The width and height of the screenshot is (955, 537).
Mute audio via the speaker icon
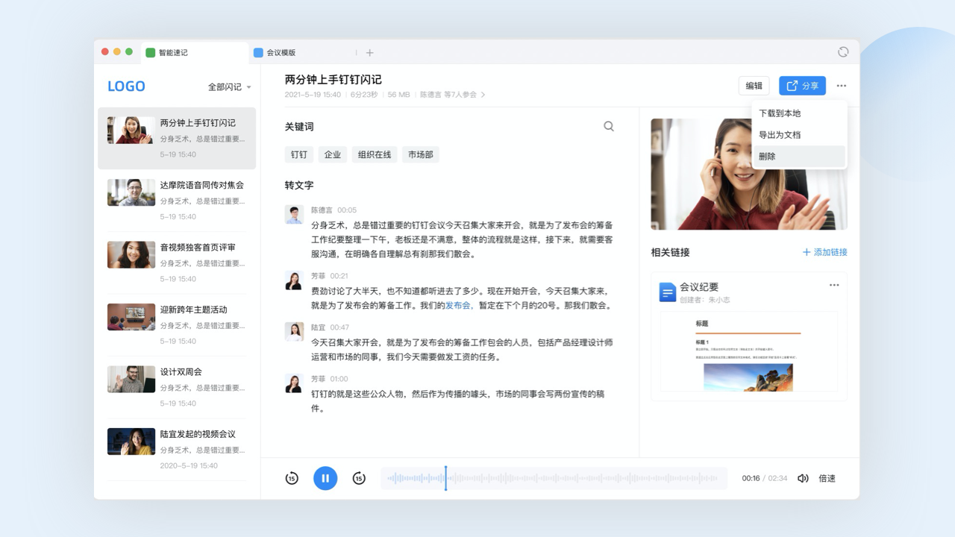(802, 478)
